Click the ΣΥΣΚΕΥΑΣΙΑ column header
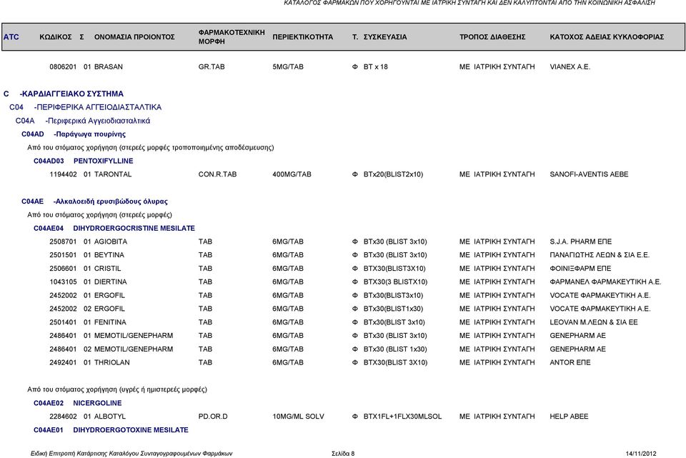Screen dimensions: 686x458 tap(385, 36)
